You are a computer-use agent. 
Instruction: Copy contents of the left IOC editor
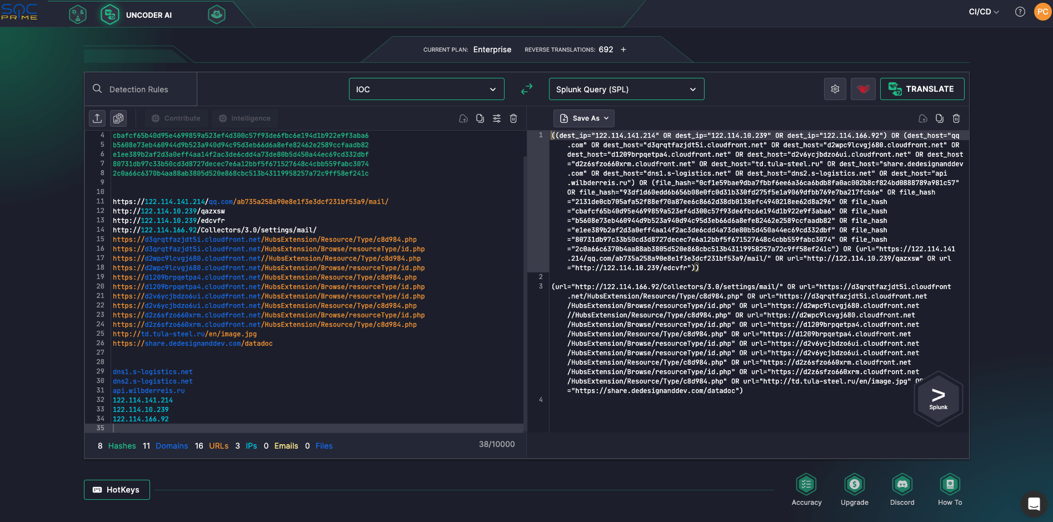[x=480, y=118]
